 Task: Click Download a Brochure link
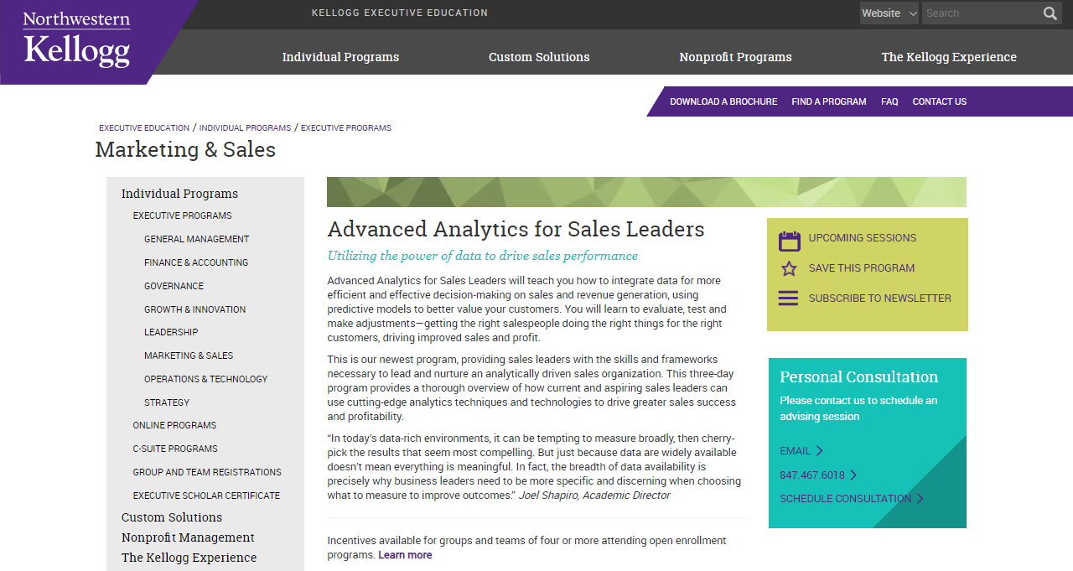(x=723, y=101)
